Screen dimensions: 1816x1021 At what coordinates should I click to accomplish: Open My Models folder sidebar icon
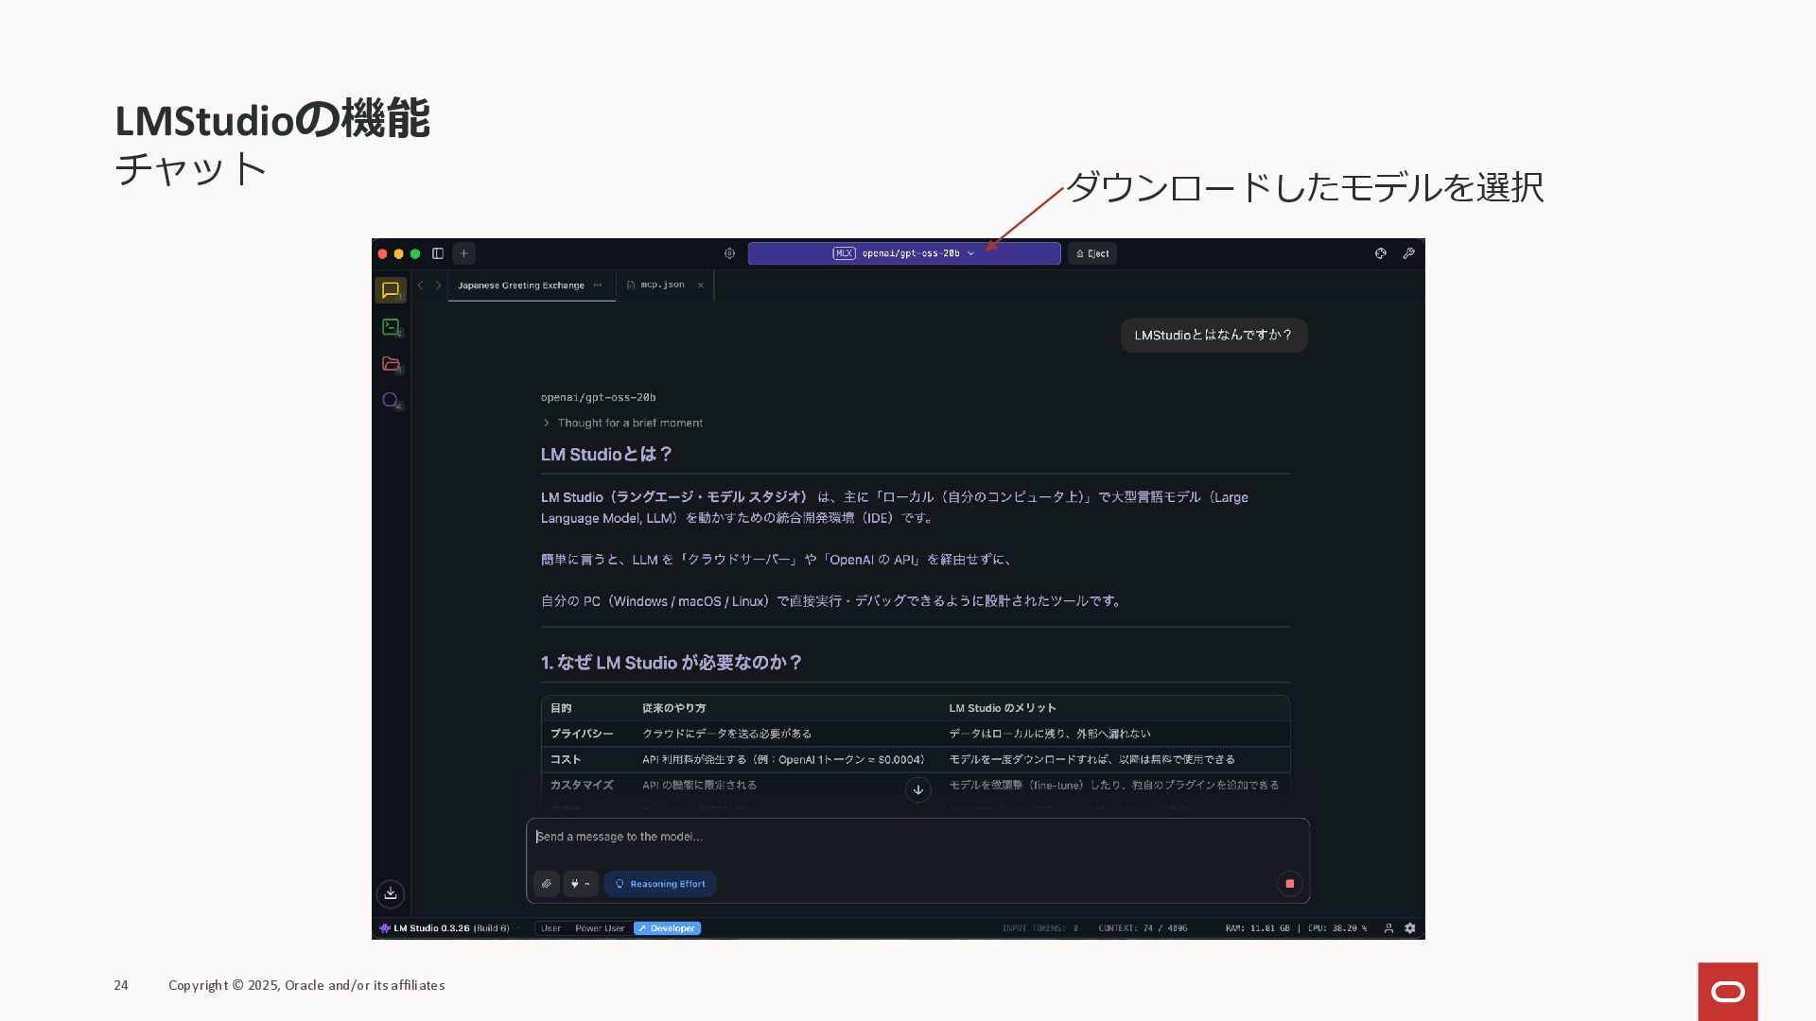click(x=391, y=364)
